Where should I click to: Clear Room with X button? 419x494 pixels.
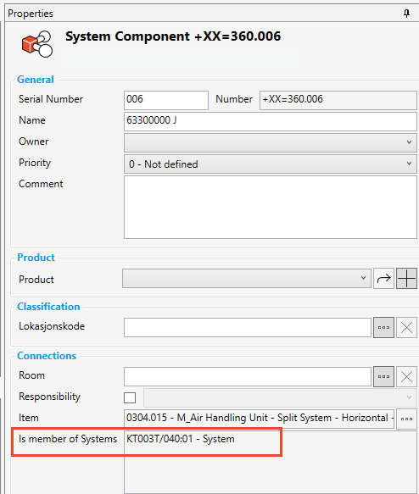tap(407, 376)
